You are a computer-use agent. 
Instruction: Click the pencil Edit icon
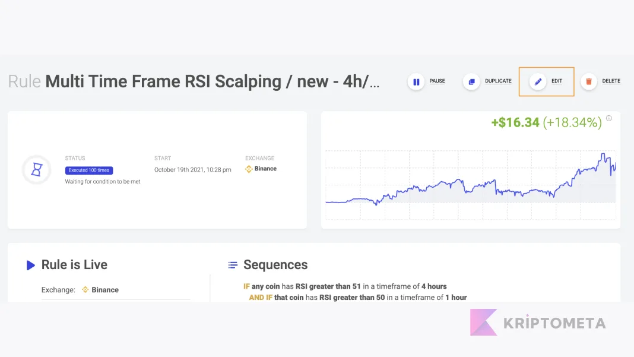(x=538, y=82)
